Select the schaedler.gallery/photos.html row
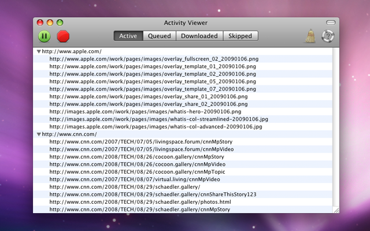 tap(140, 202)
